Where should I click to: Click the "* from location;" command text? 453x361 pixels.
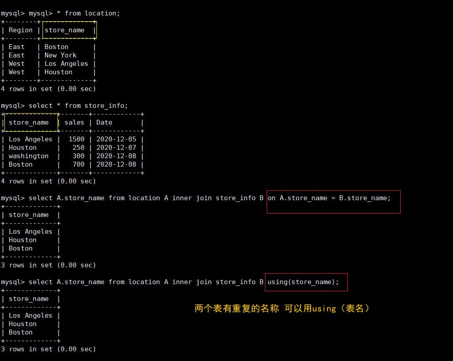coord(88,13)
